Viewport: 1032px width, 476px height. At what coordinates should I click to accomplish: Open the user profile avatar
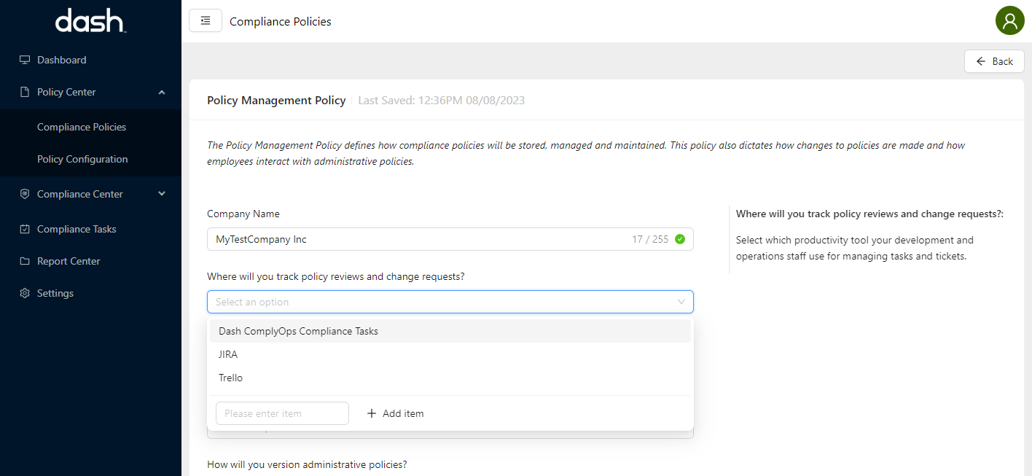pos(1009,20)
